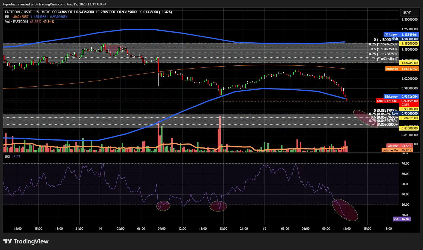Click the BB:Basis axis label

pos(392,69)
